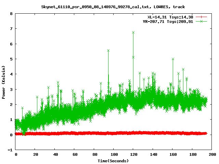
Task: Click the spike peak near 160 seconds
Action: 173,59
